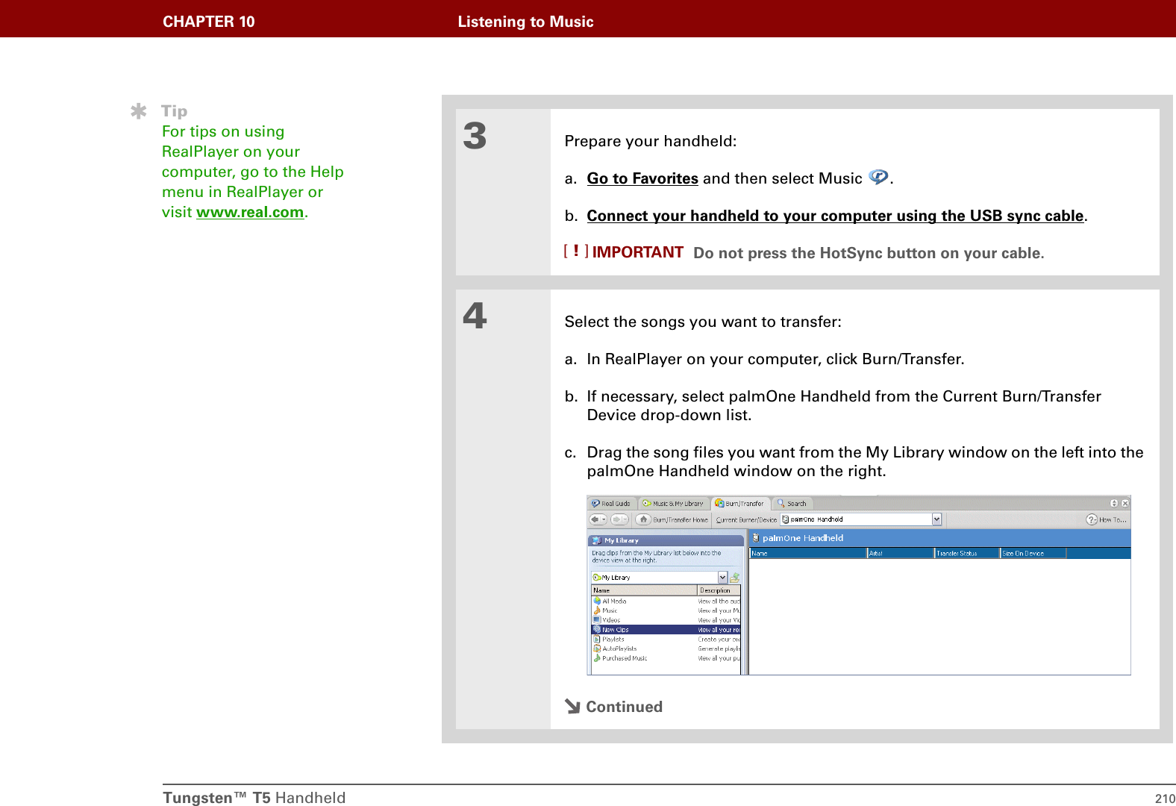Open the Go to Favorites link
1176x806 pixels.
(642, 178)
